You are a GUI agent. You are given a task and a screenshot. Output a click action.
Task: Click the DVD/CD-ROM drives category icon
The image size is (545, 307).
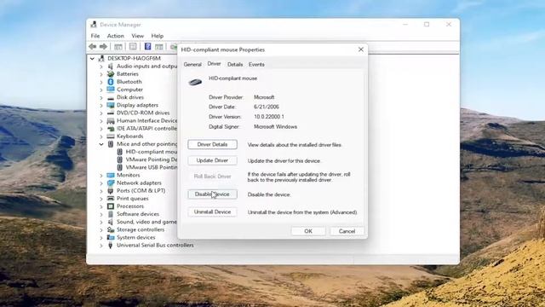pos(111,113)
